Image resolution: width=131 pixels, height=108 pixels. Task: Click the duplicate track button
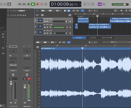tap(42, 15)
